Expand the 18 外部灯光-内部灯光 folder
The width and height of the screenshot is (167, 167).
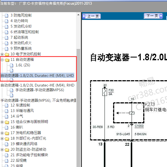tap(2, 139)
